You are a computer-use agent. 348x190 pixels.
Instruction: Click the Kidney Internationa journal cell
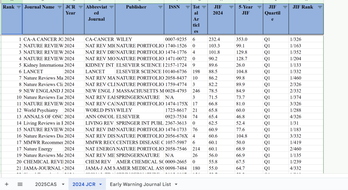click(43, 65)
